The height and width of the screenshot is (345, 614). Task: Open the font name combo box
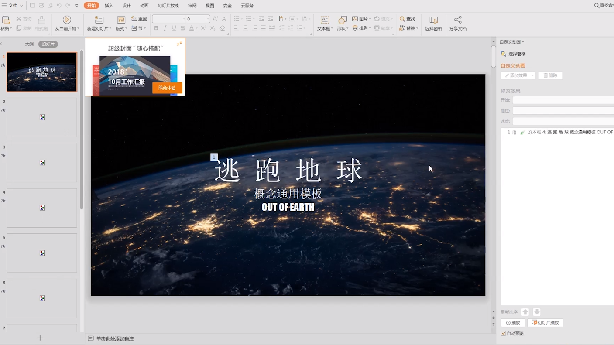point(169,19)
